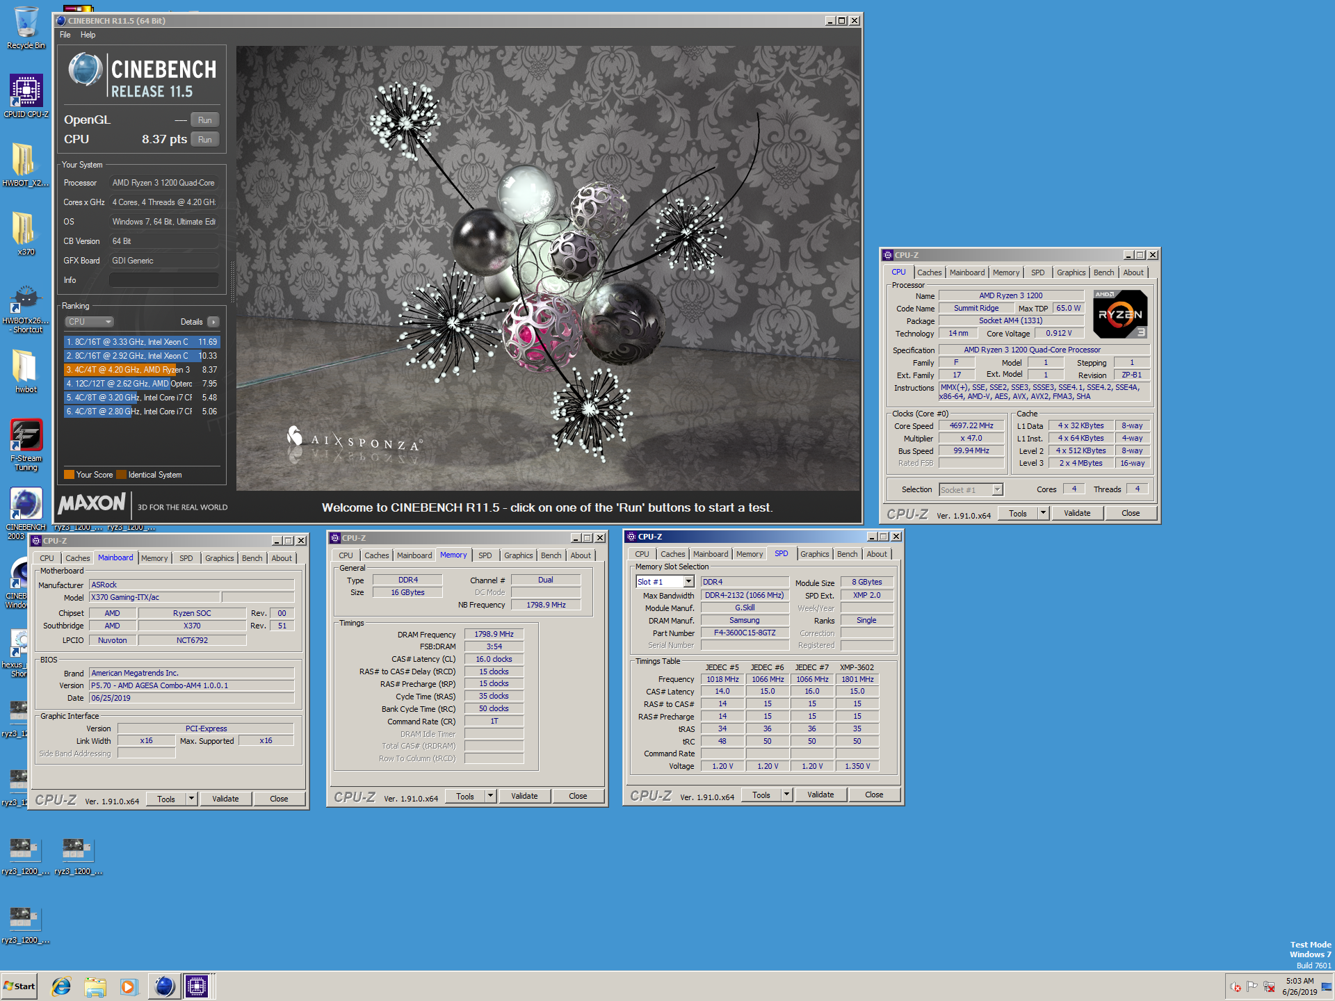Viewport: 1335px width, 1001px height.
Task: Switch to CPU-Z via taskbar icon
Action: 197,986
